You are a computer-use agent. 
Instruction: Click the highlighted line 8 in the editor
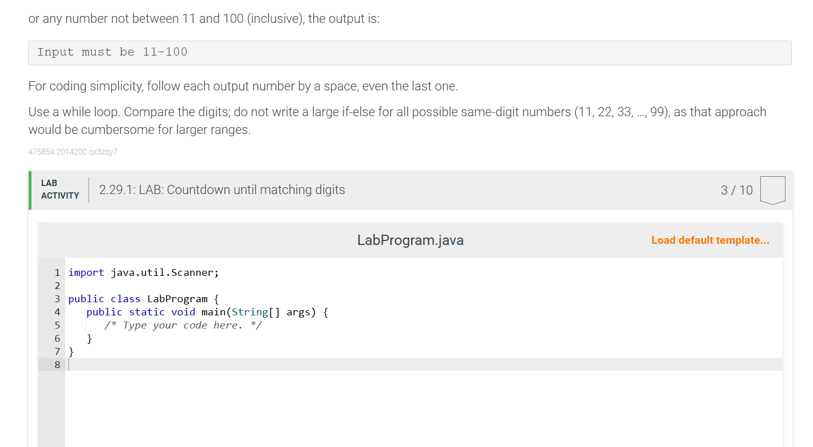point(229,364)
